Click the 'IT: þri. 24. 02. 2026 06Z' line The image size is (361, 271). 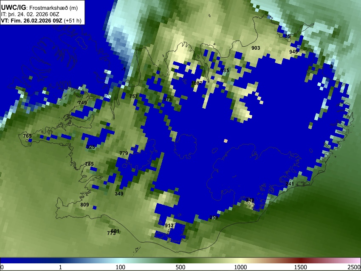click(x=30, y=14)
